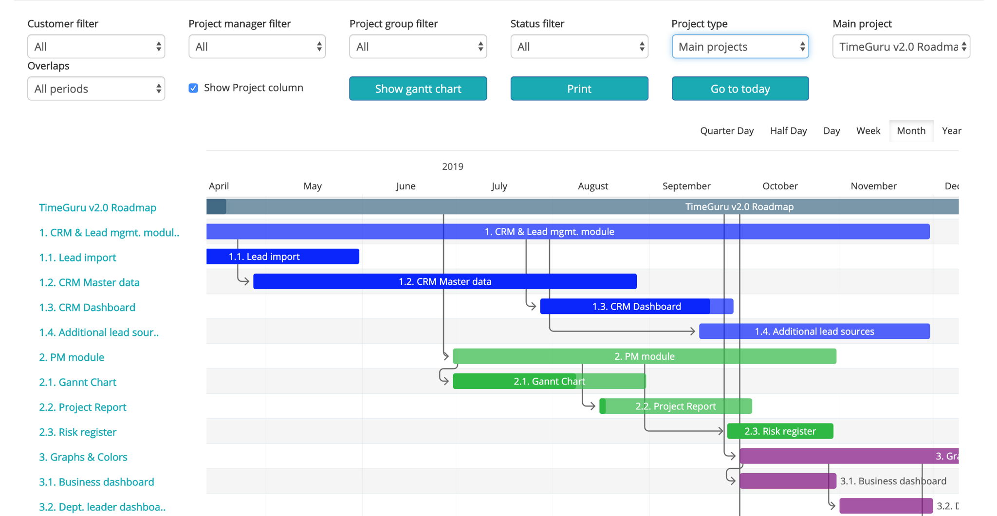Click the July month header
Screen dimensions: 997x516
[499, 186]
